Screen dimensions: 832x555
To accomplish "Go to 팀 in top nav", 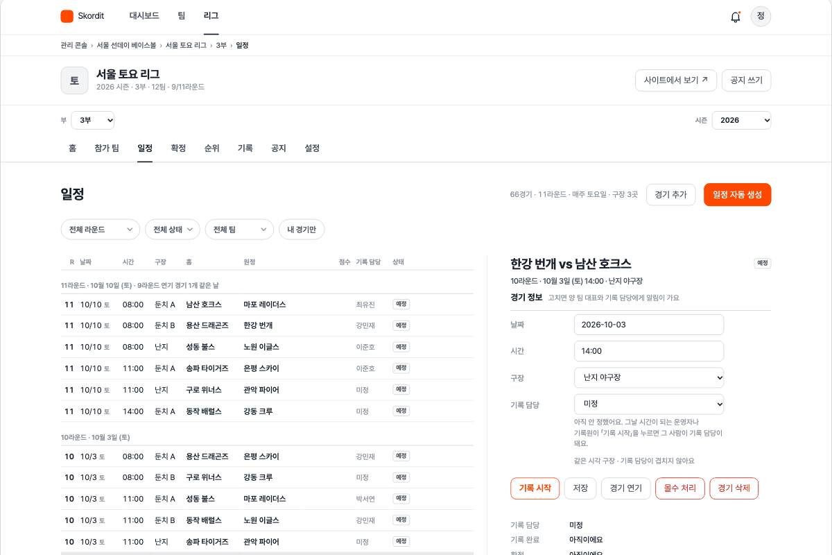I will tap(182, 16).
